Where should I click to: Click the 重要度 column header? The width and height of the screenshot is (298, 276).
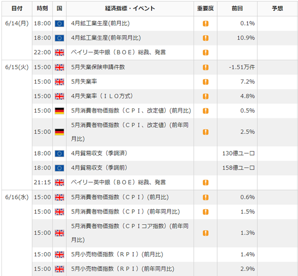tap(206, 8)
